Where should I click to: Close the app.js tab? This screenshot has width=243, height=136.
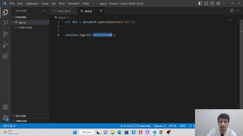coord(101,11)
